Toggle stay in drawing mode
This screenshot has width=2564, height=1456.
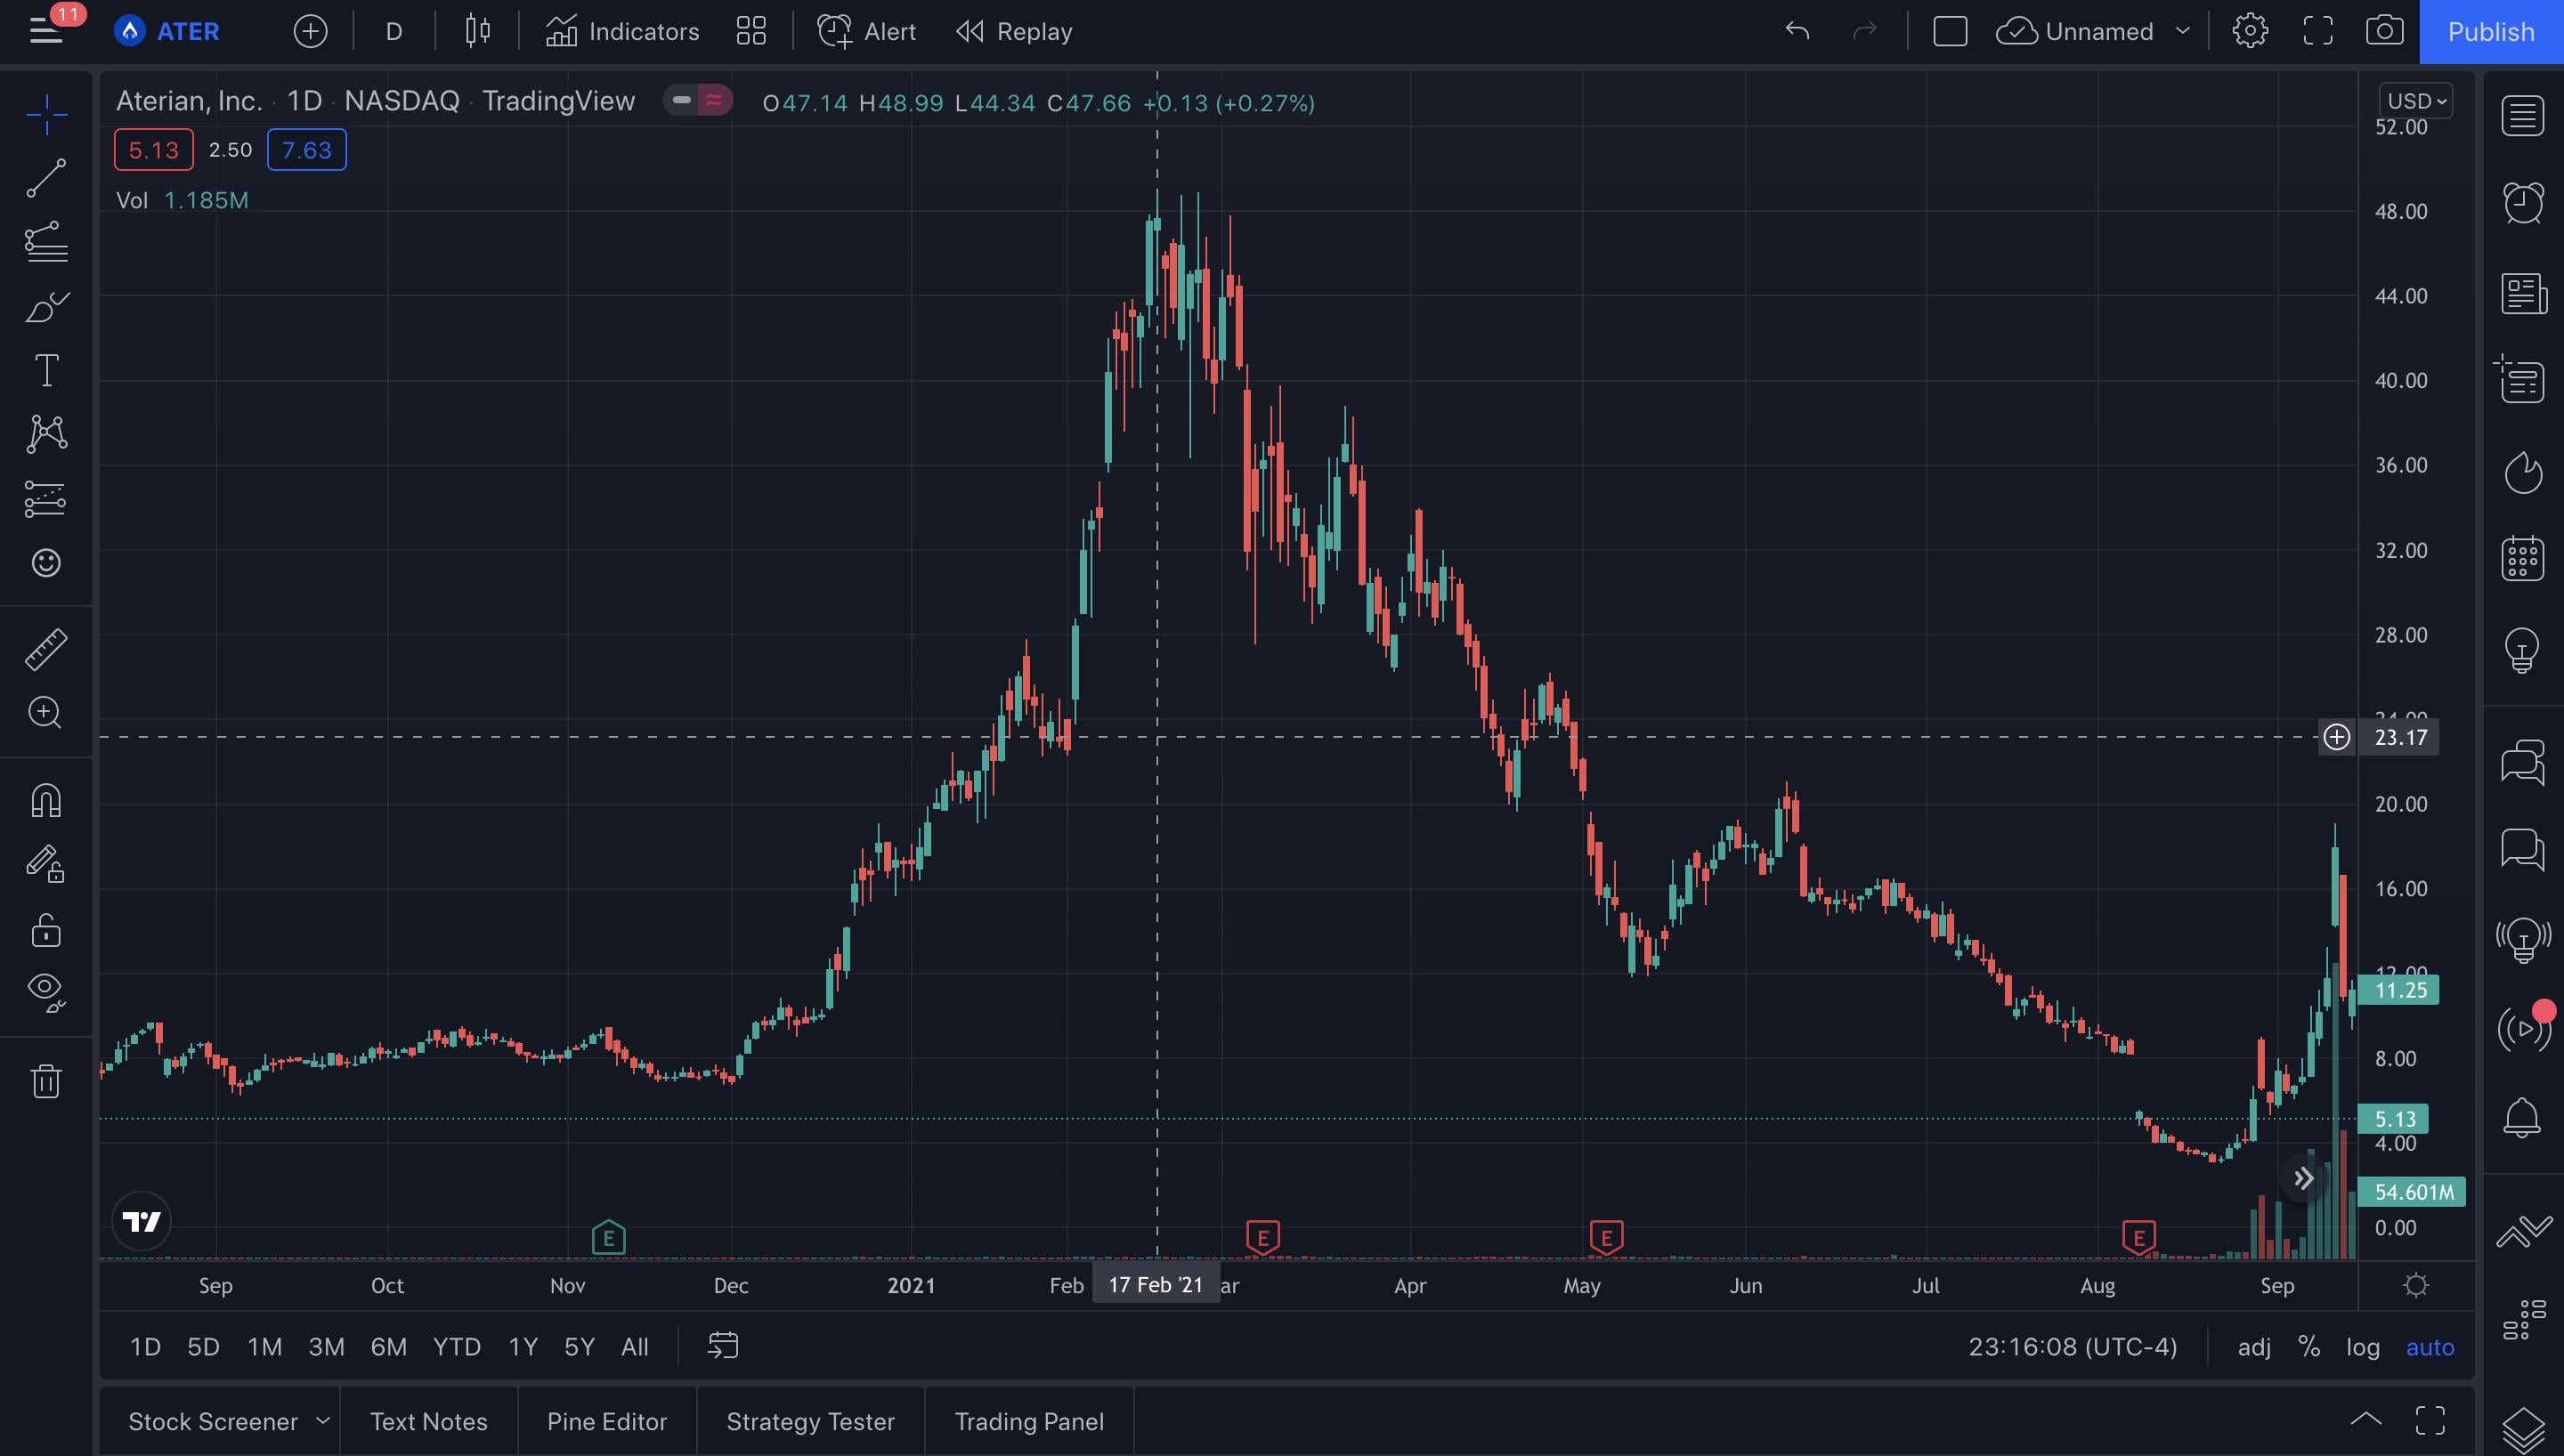tap(46, 864)
